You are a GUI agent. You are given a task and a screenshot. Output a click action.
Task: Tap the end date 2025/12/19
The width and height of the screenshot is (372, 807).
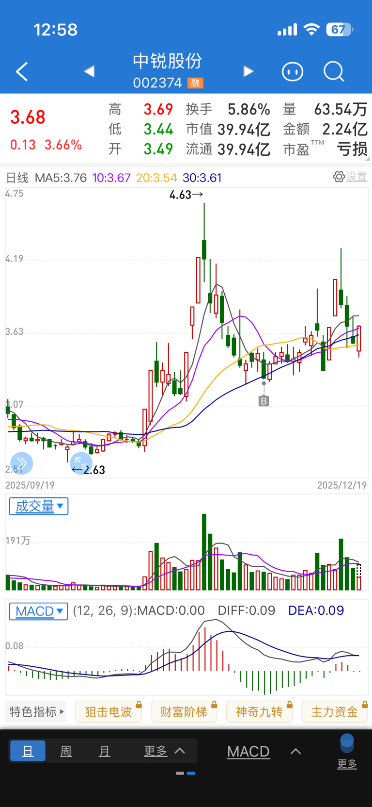pos(342,485)
